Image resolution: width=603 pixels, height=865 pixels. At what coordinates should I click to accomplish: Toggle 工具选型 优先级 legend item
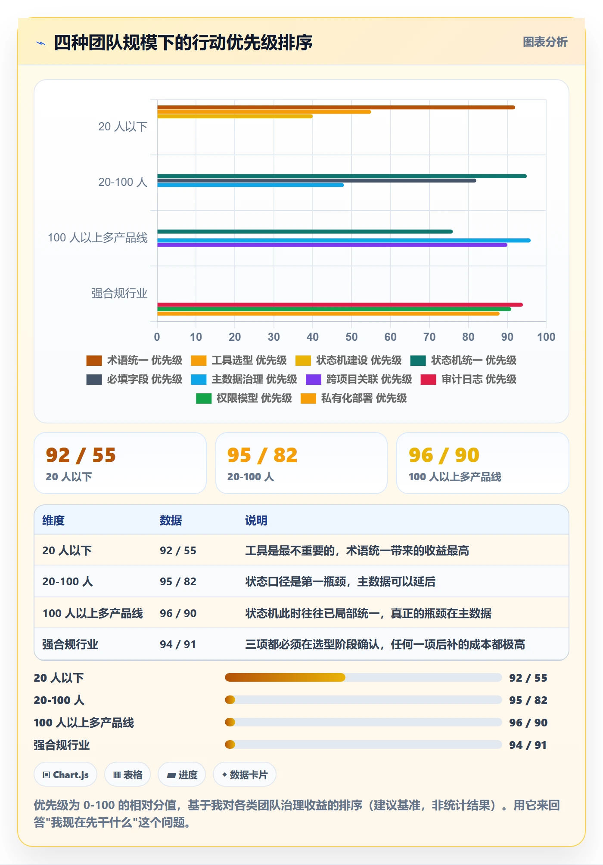point(239,360)
